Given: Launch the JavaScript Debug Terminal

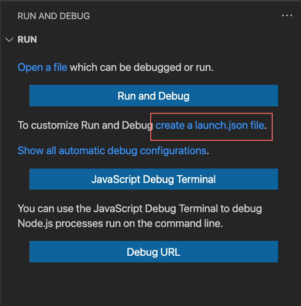Looking at the screenshot, I should pyautogui.click(x=154, y=179).
